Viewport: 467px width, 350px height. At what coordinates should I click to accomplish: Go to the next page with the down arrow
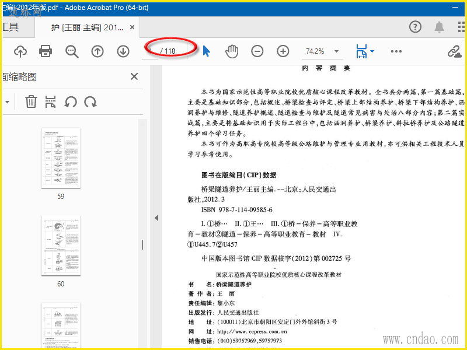(x=123, y=51)
